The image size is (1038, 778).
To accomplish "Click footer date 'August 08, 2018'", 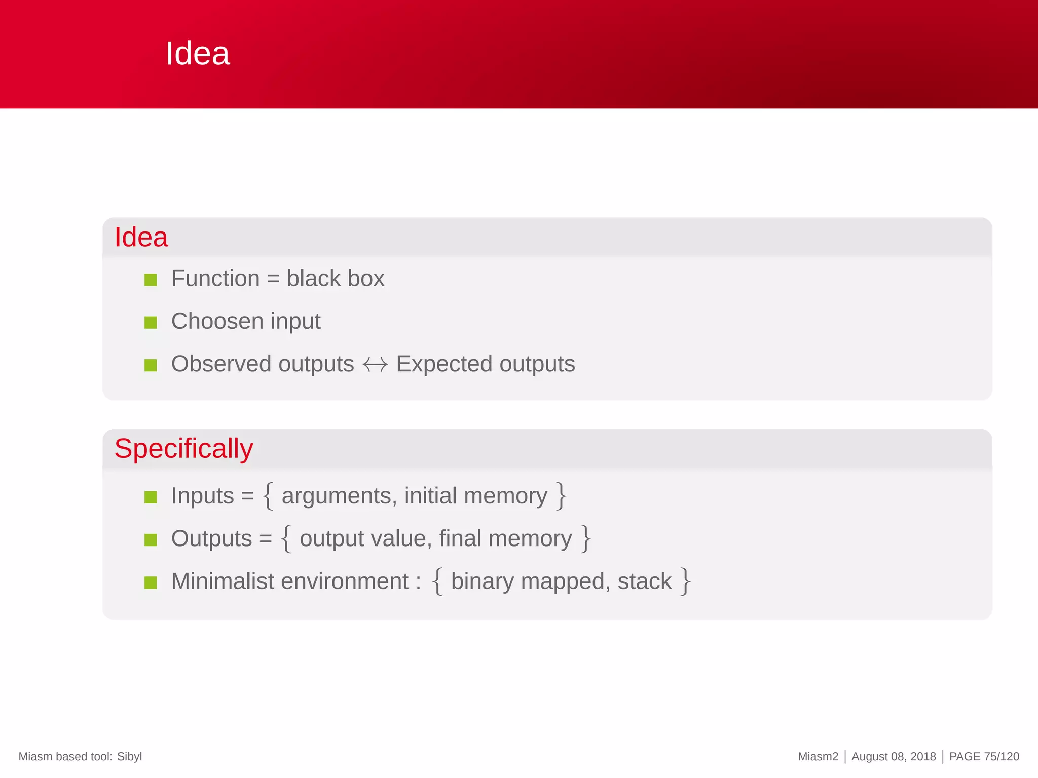I will [x=894, y=757].
